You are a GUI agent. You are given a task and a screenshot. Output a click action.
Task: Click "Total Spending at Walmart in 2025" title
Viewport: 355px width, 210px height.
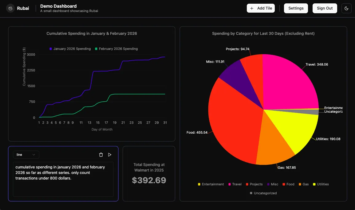tap(149, 168)
